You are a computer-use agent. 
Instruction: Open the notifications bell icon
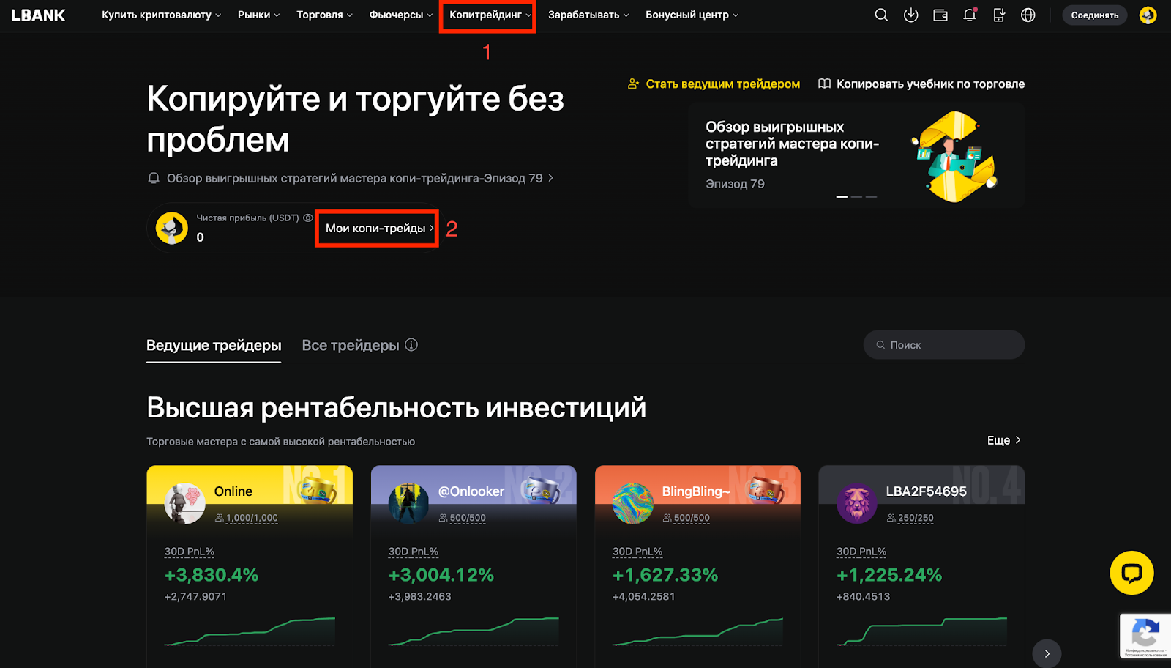pos(970,15)
